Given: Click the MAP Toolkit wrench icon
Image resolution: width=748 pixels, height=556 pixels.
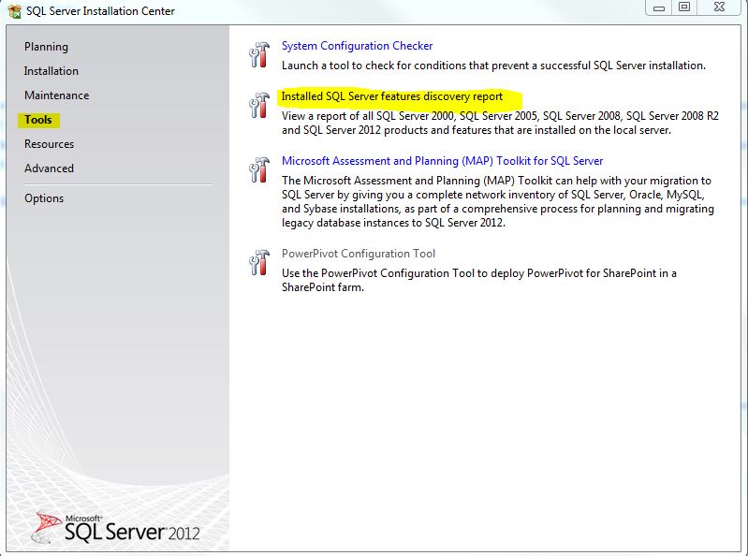Looking at the screenshot, I should (259, 169).
